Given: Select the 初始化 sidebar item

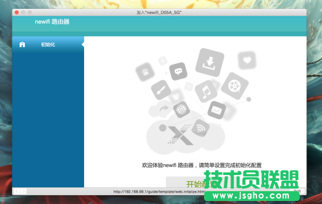Looking at the screenshot, I should [48, 45].
